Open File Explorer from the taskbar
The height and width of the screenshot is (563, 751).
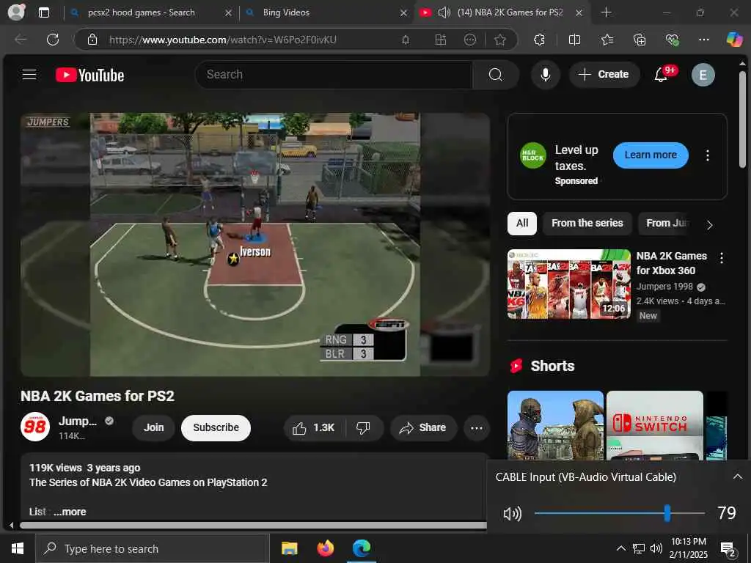[x=289, y=548]
